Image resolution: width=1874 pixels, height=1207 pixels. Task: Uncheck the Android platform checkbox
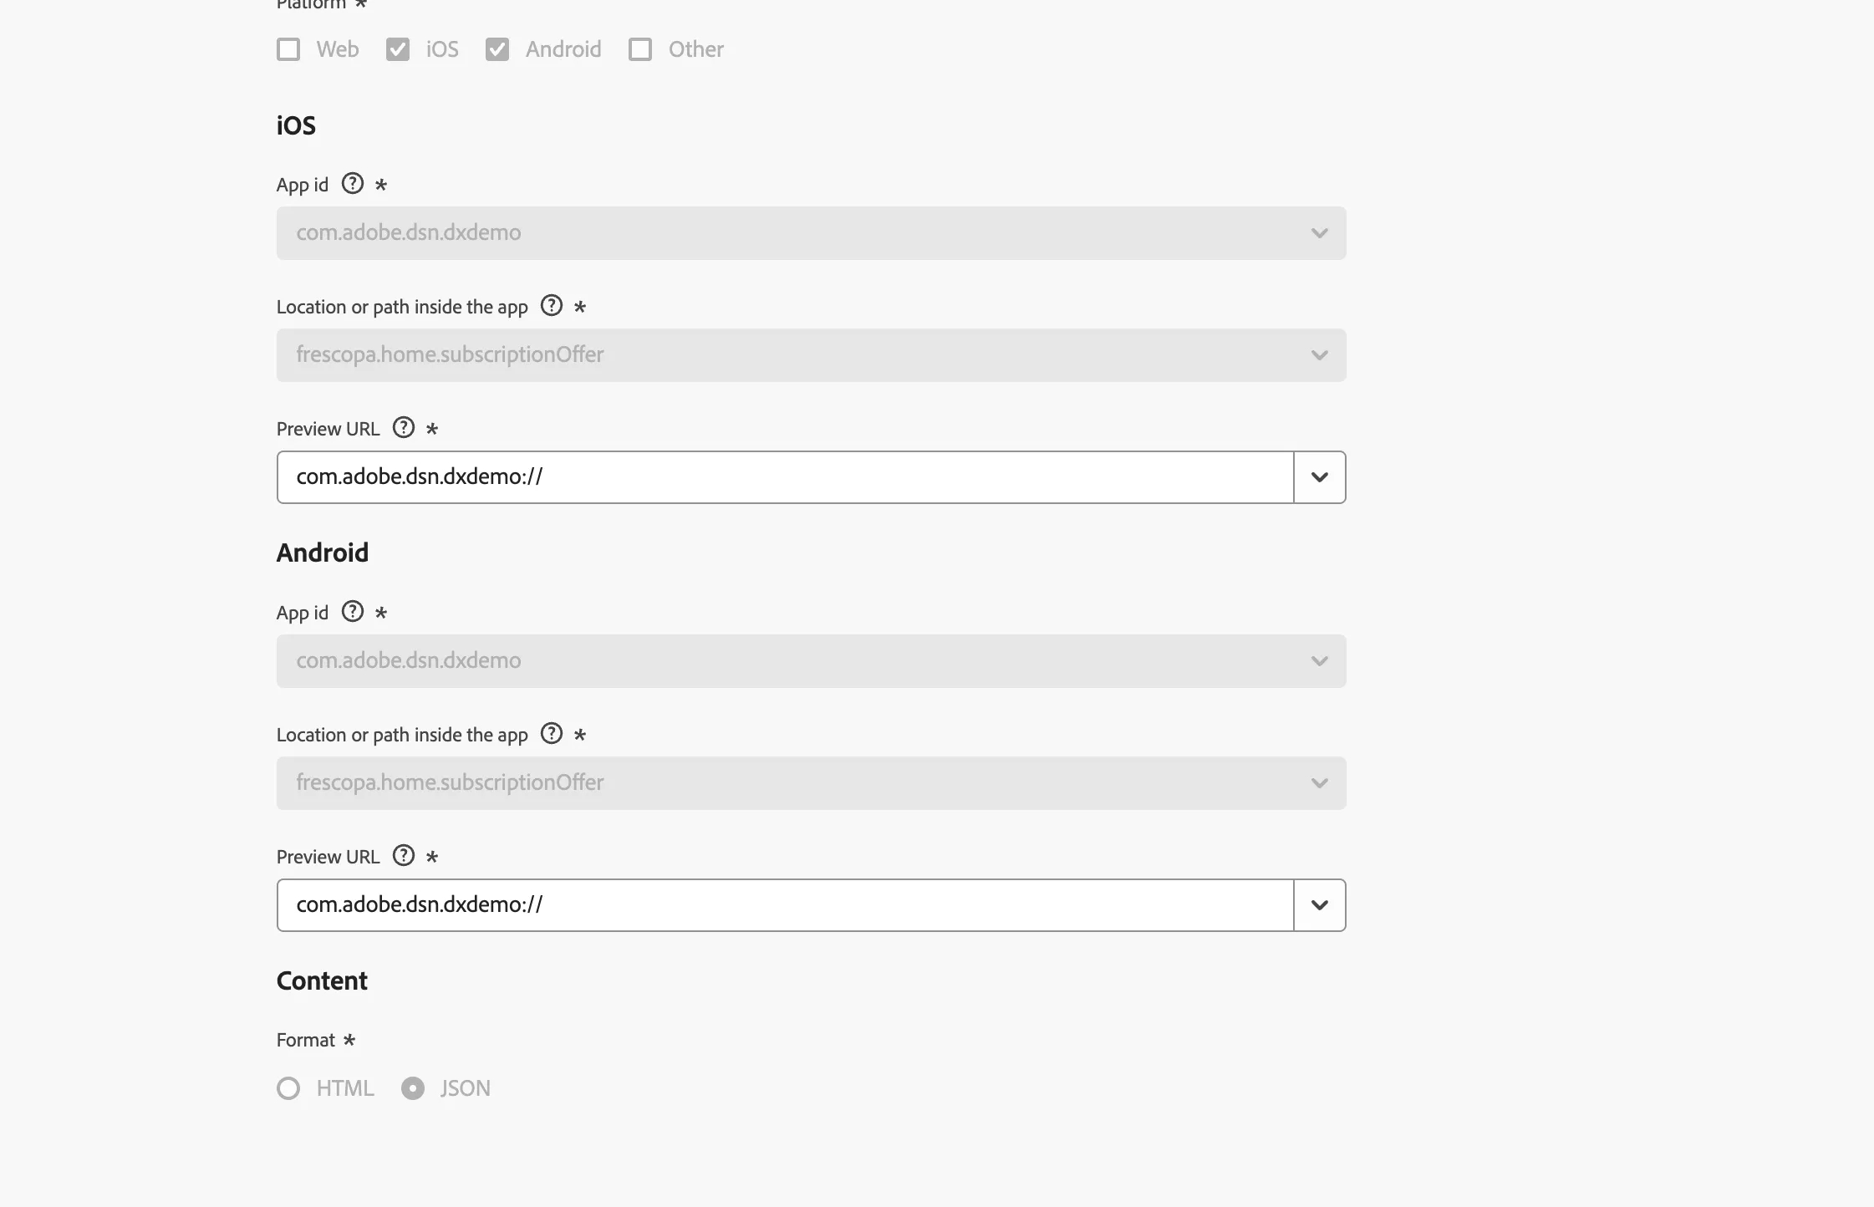point(497,49)
